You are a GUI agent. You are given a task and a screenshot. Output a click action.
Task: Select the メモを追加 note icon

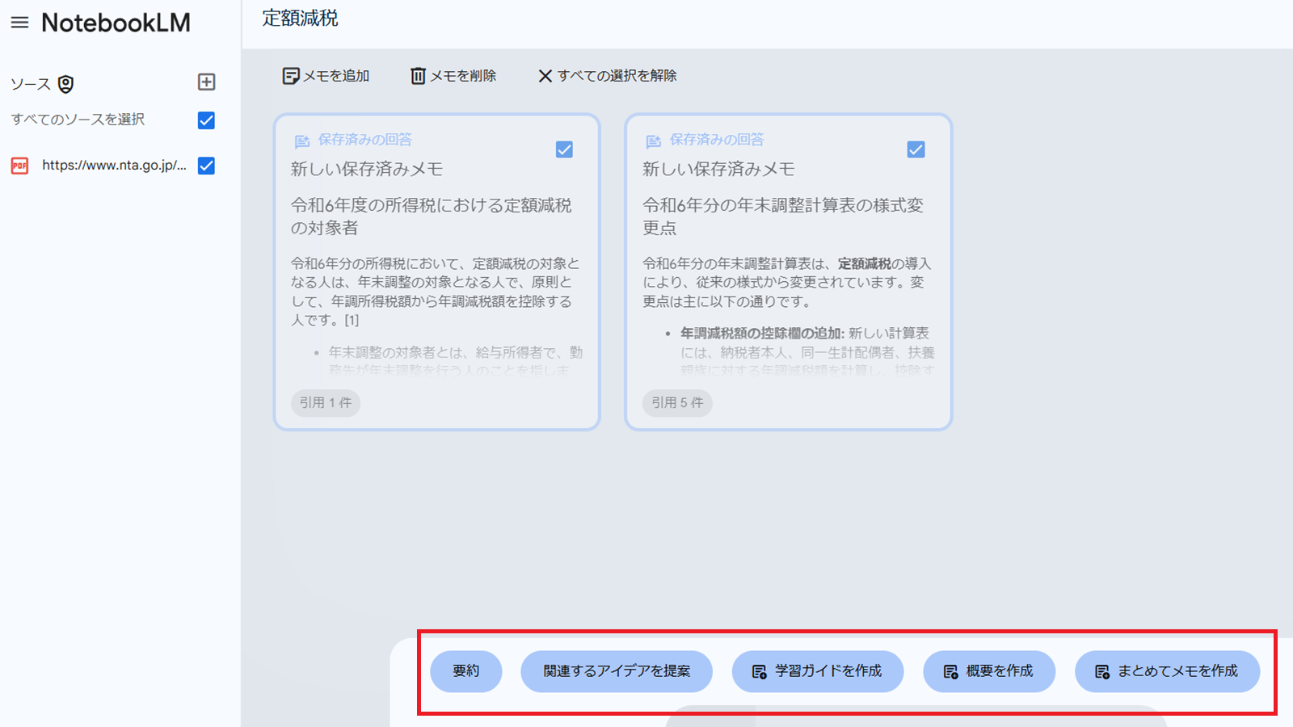pos(290,75)
